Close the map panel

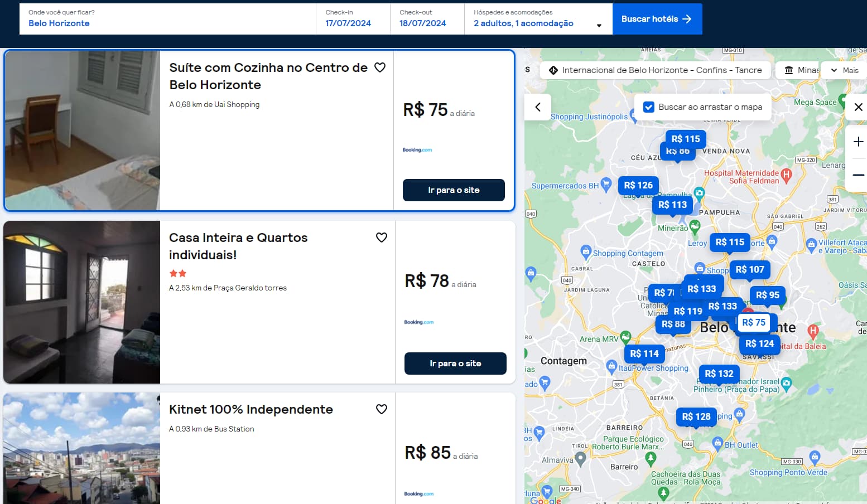[x=858, y=107]
